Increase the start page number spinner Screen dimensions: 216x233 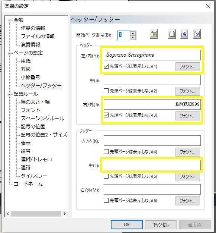133,33
